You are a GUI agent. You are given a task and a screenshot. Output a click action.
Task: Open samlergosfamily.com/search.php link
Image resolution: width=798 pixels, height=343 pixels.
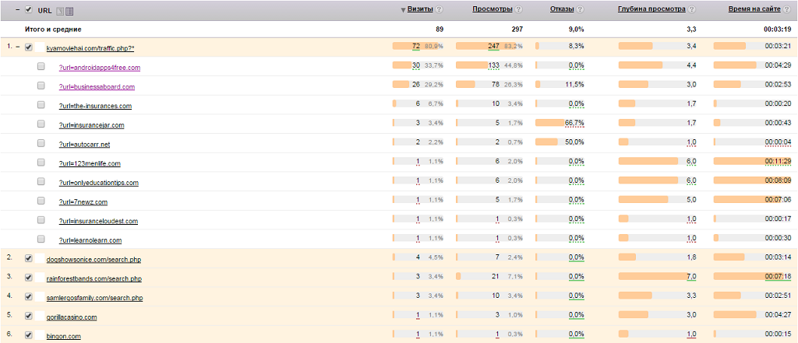click(x=94, y=299)
